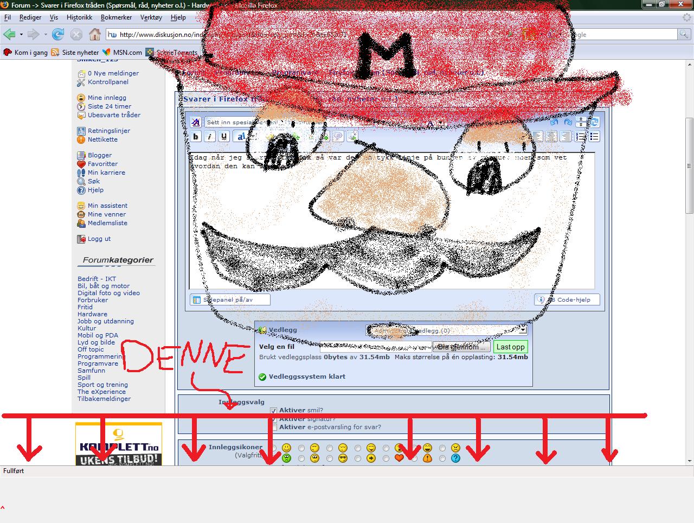Open the Historikk menu
Viewport: 694px width, 523px height.
(x=79, y=17)
